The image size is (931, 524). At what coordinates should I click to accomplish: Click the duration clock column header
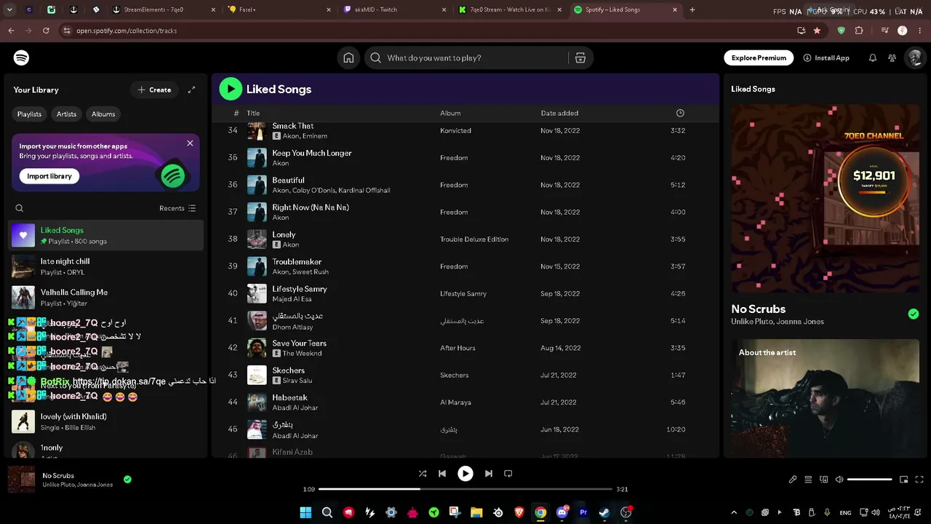[680, 113]
